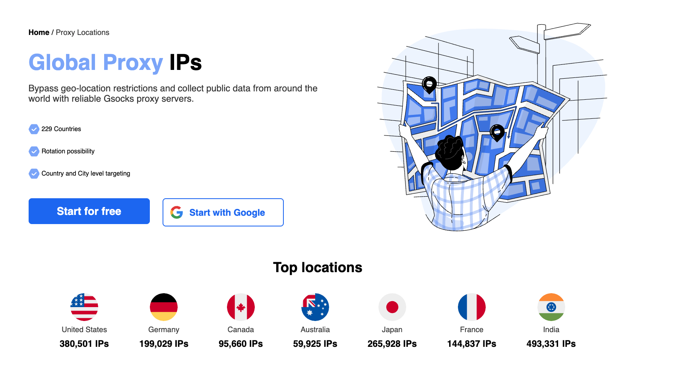This screenshot has width=694, height=381.
Task: Click the Rotation possibility checkmark badge
Action: coord(34,151)
